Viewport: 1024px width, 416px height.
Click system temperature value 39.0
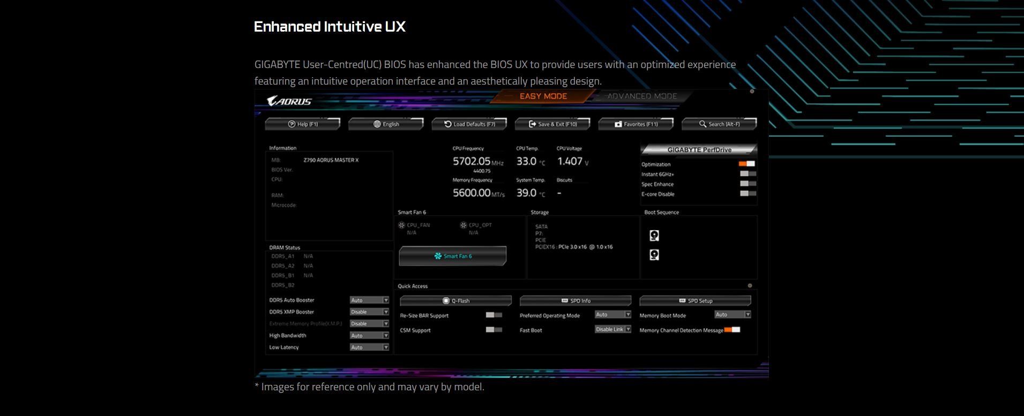click(526, 193)
